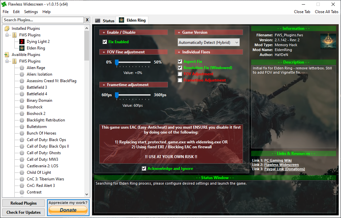Click the gear icon beside Bioshock 2
The width and height of the screenshot is (341, 218).
point(22,114)
